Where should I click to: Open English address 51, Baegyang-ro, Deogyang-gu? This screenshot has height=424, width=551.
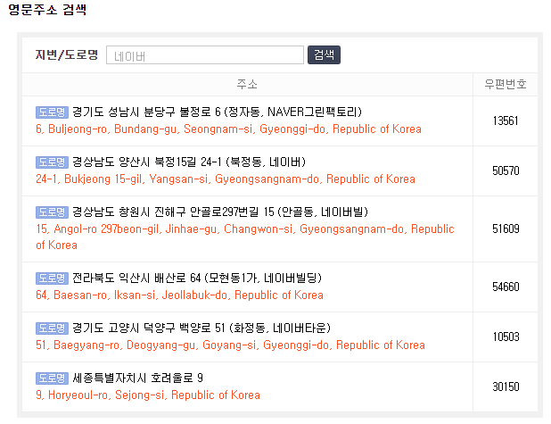(x=230, y=345)
